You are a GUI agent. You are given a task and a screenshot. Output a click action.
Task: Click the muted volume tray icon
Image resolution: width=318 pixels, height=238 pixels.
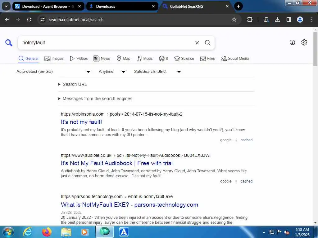(287, 232)
